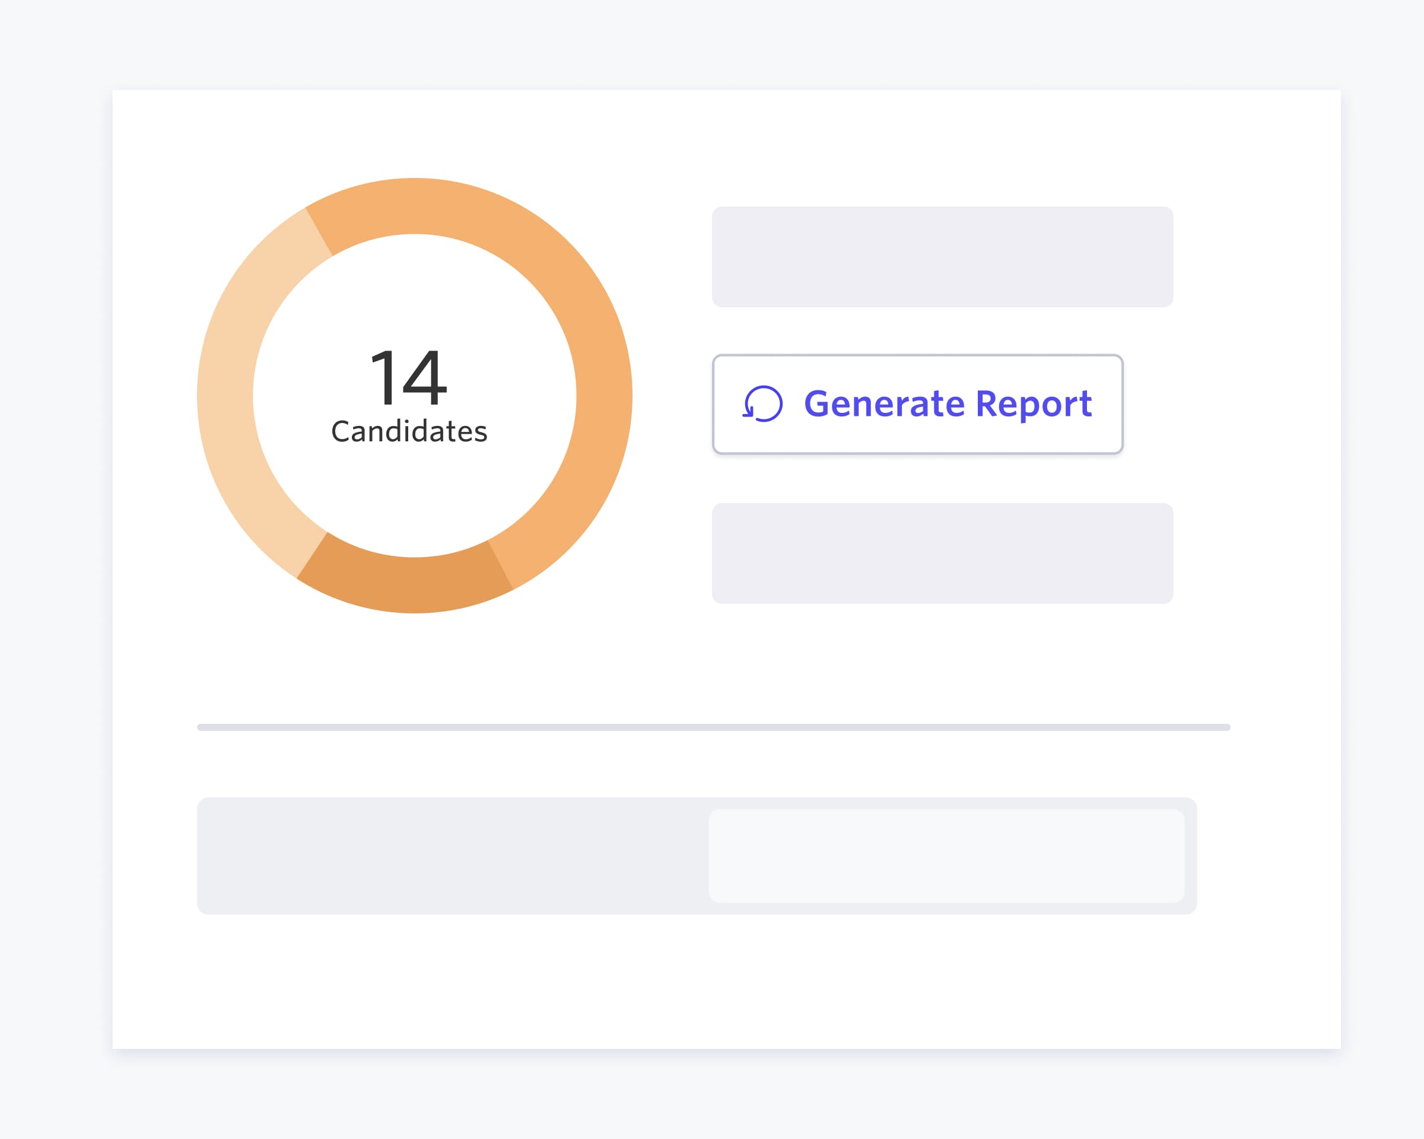Click the 'Candidates' label inside the donut
Image resolution: width=1424 pixels, height=1139 pixels.
pos(409,432)
